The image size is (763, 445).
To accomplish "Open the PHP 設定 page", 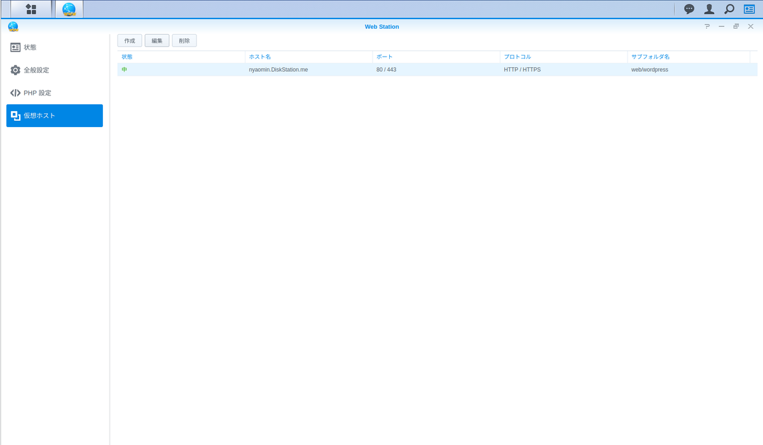I will (55, 93).
